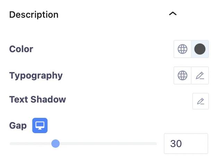This screenshot has height=162, width=220.
Task: Open the dark gray Color swatch
Action: point(200,49)
